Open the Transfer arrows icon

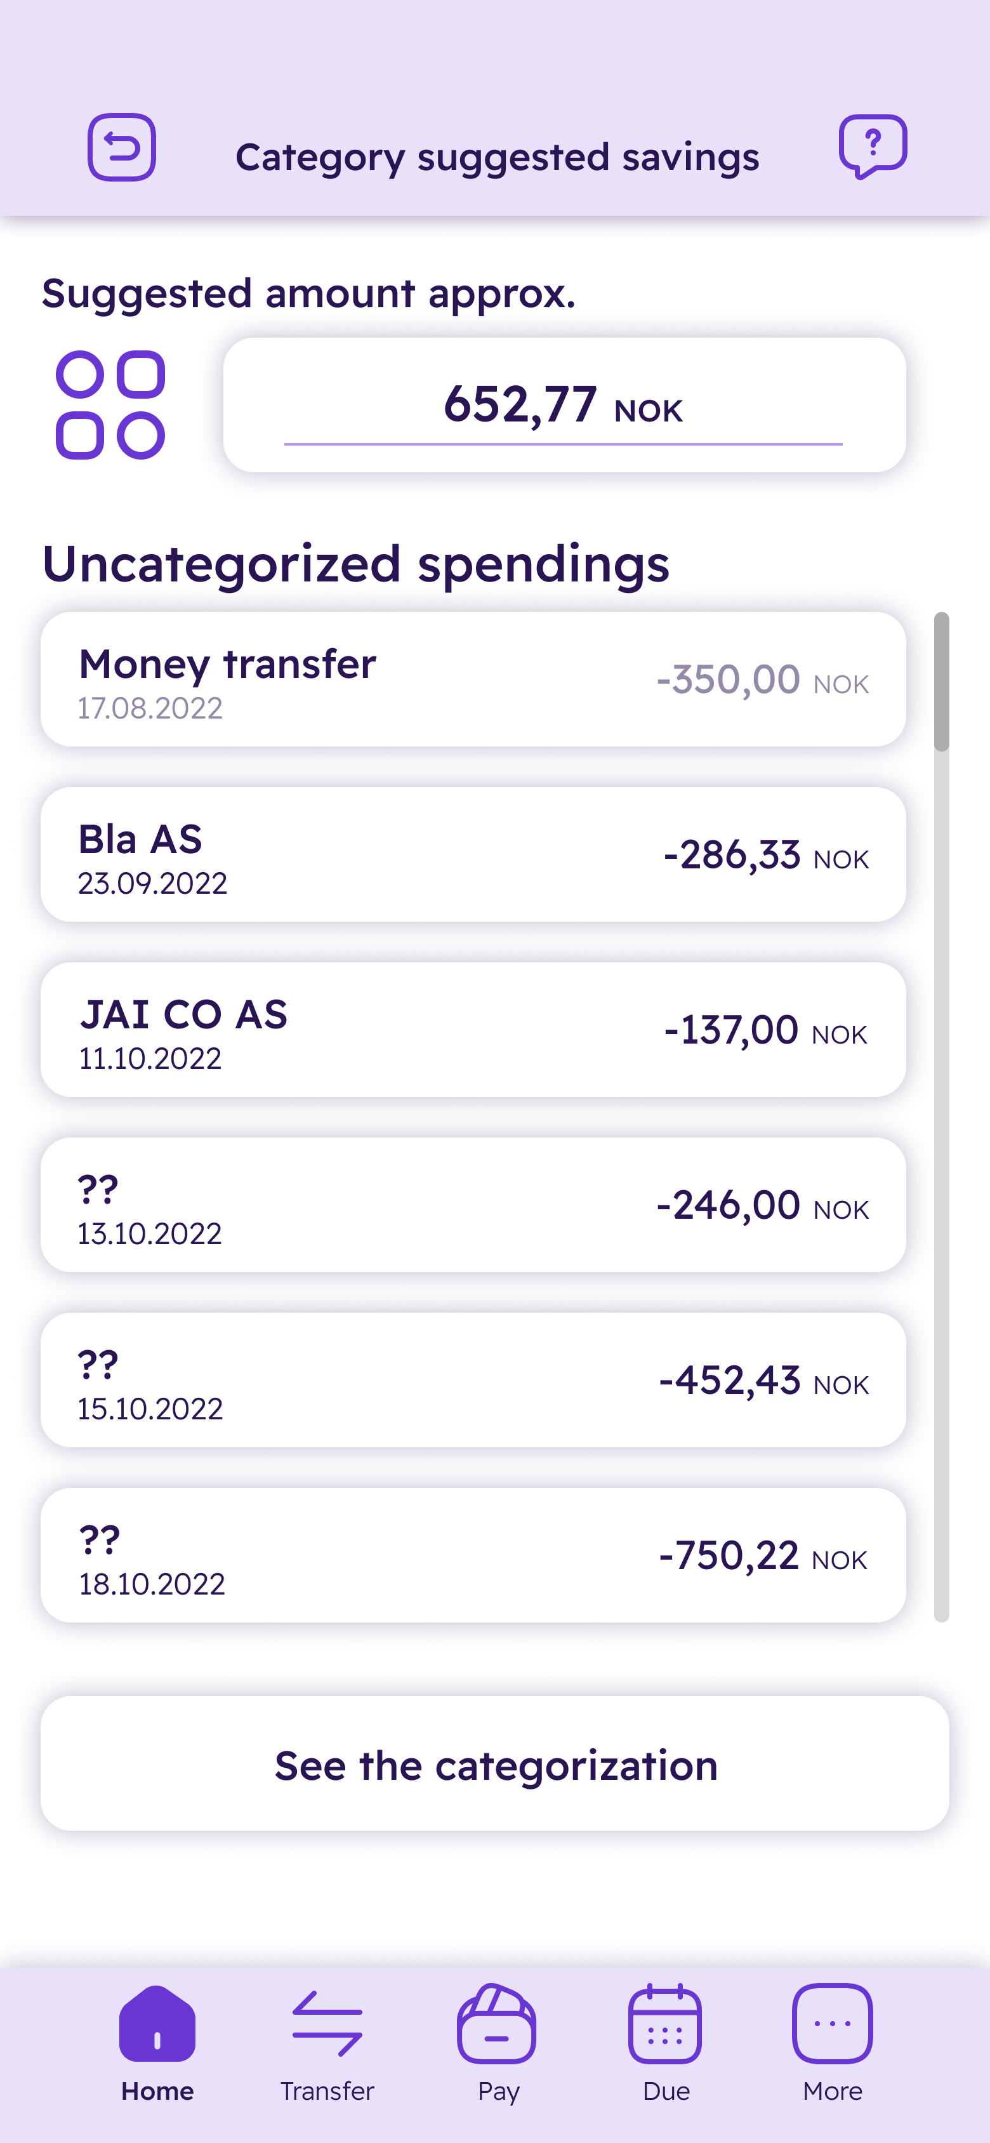327,2023
